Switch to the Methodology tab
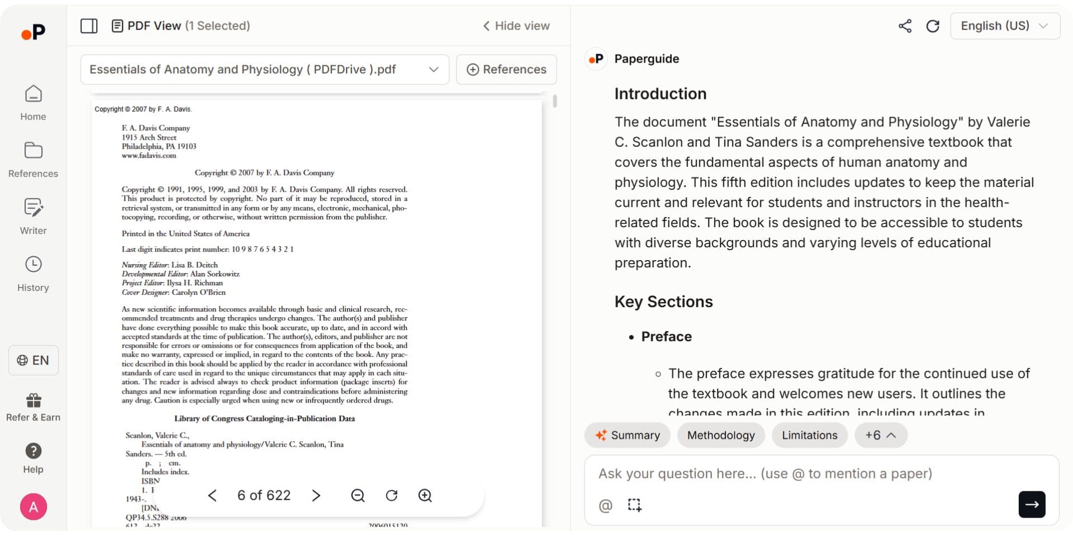1073x536 pixels. 721,435
